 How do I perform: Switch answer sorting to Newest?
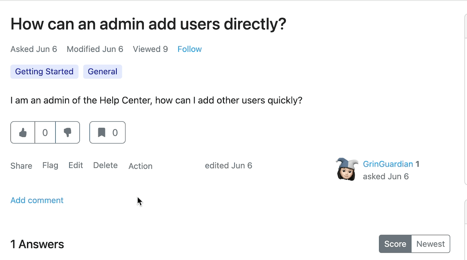(430, 244)
